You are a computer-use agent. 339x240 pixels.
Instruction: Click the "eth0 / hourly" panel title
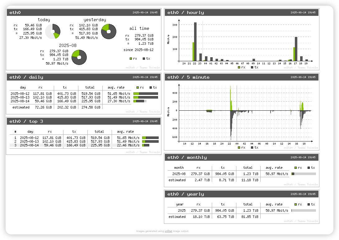(186, 13)
